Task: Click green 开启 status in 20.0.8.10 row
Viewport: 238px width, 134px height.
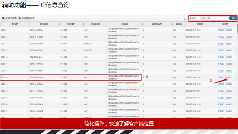Action: 174,57
